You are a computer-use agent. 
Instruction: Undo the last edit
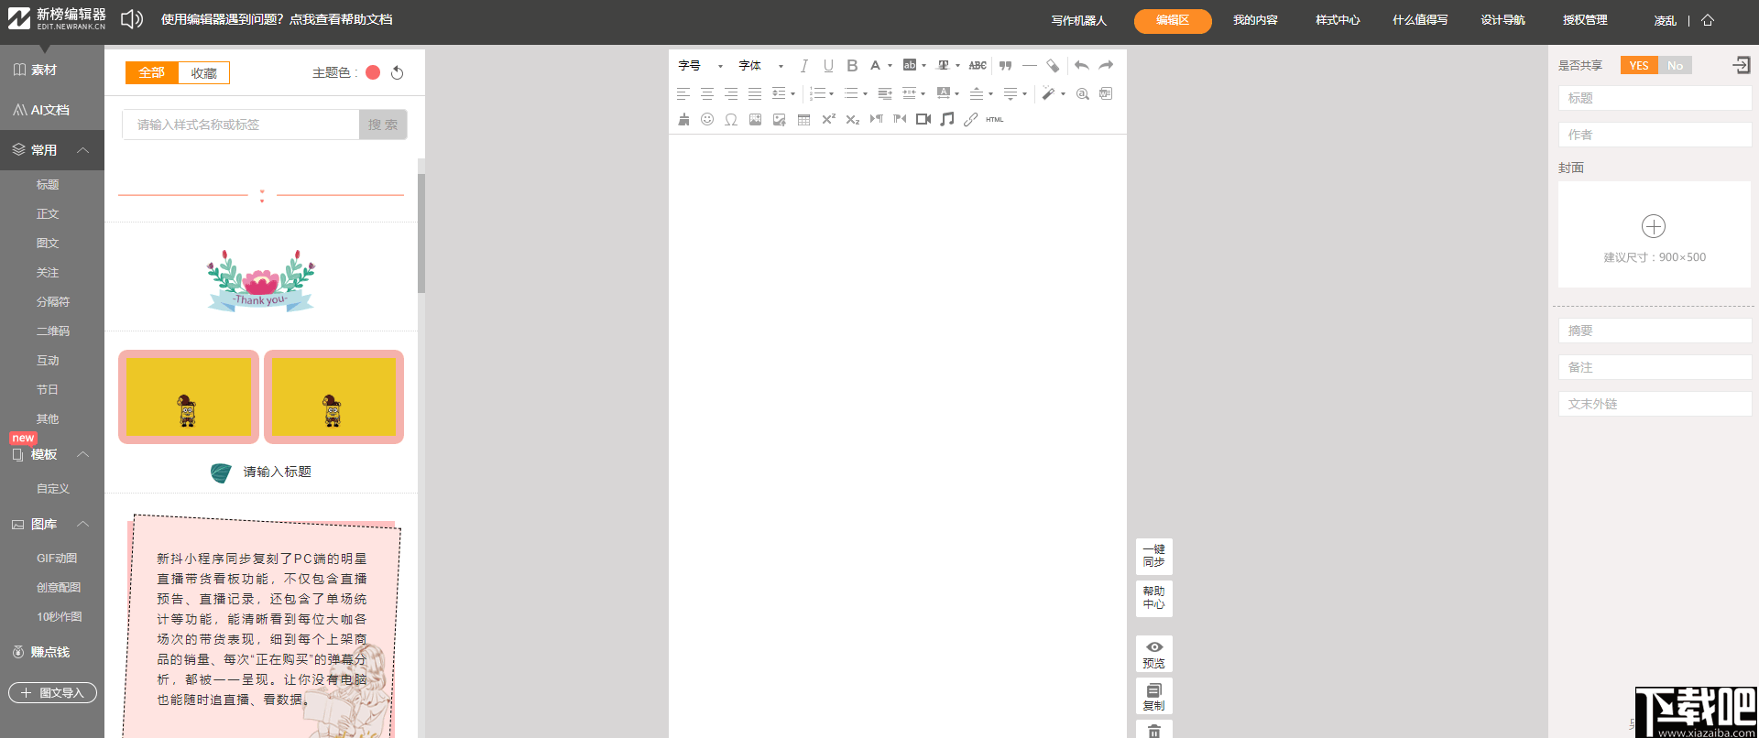[1082, 66]
